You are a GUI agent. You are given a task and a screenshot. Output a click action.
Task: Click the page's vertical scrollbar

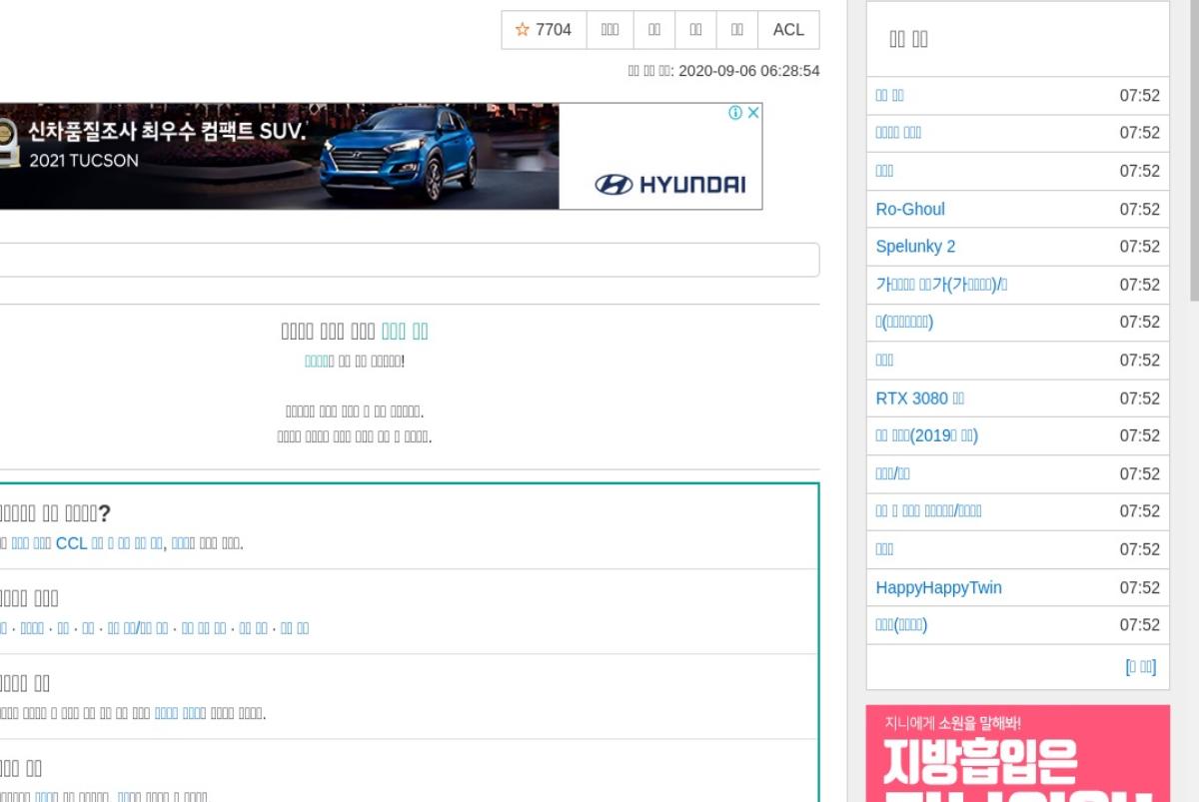point(1194,150)
